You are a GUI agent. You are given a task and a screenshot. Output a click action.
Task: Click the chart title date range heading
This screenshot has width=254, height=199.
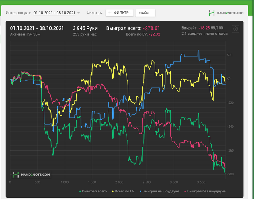[x=37, y=28]
